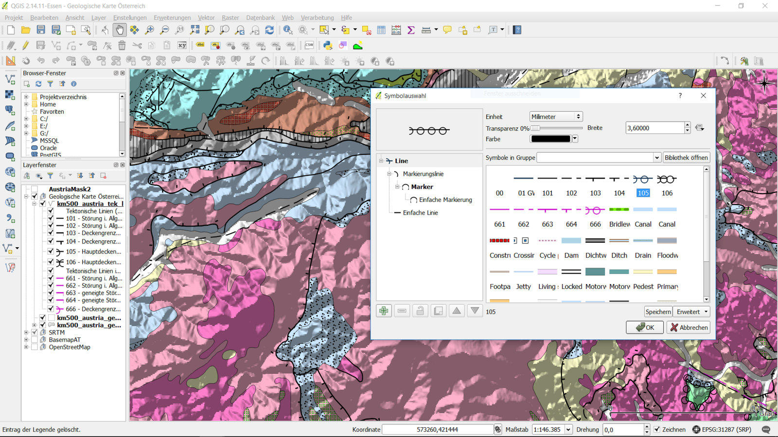Click the remove symbol layer minus button
Image resolution: width=778 pixels, height=437 pixels.
(x=402, y=311)
